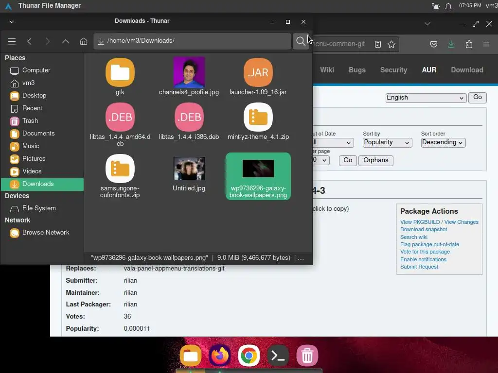
Task: Open Trash in sidebar
Action: coord(42,121)
